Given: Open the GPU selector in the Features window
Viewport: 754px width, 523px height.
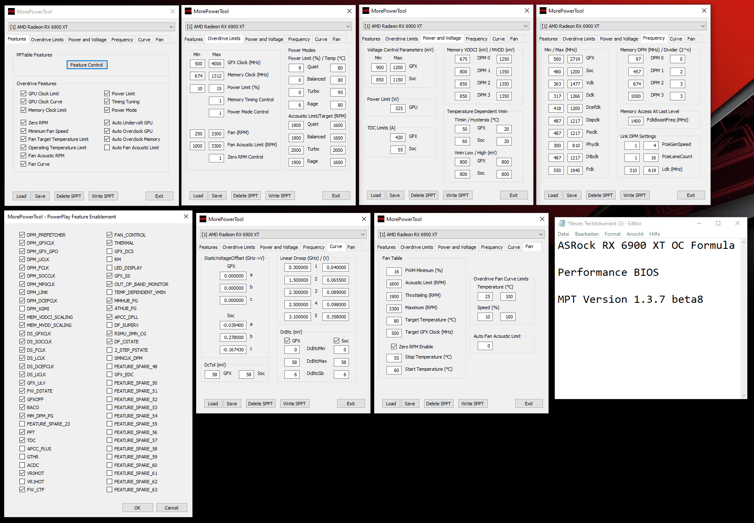Looking at the screenshot, I should tap(92, 27).
